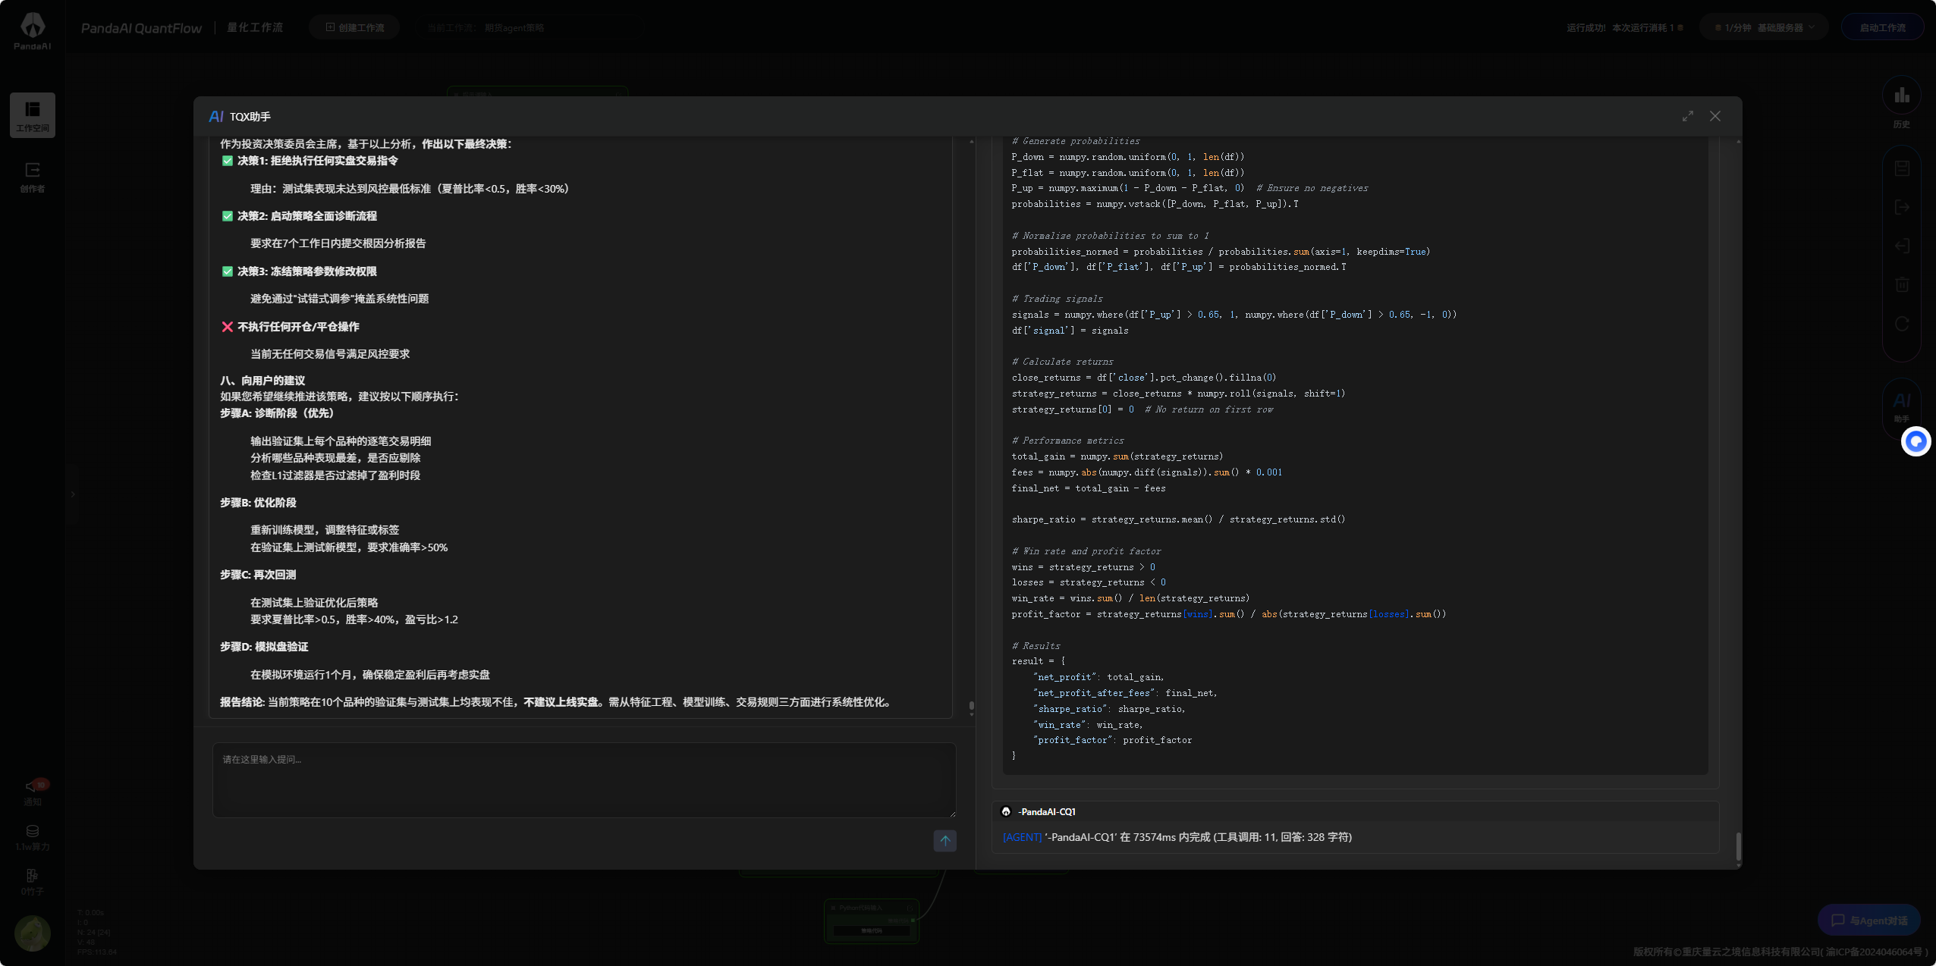Image resolution: width=1936 pixels, height=966 pixels.
Task: Open 与Agent对话 chat panel
Action: [1868, 919]
